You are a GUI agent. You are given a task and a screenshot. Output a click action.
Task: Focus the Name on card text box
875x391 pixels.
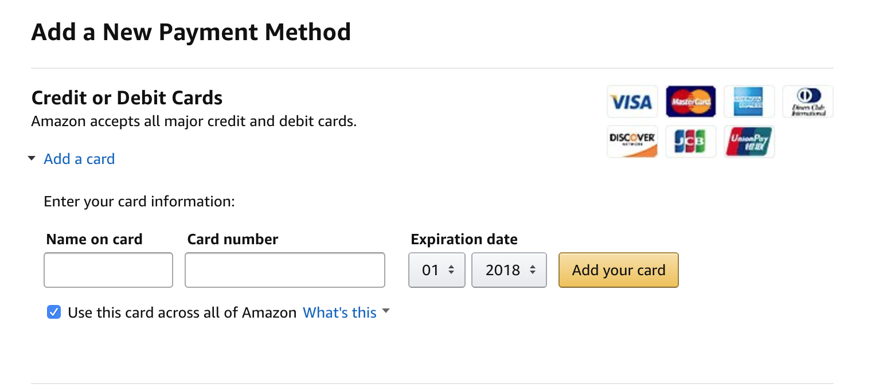click(108, 270)
